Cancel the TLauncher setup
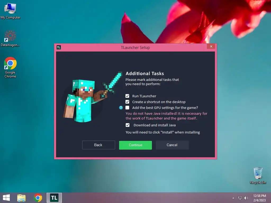Viewport: 271px width, 203px height. [x=172, y=145]
